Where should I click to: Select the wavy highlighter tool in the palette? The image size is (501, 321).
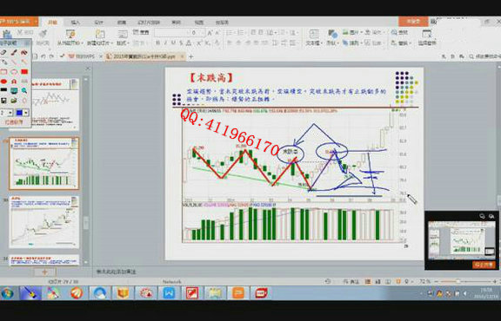pyautogui.click(x=24, y=52)
